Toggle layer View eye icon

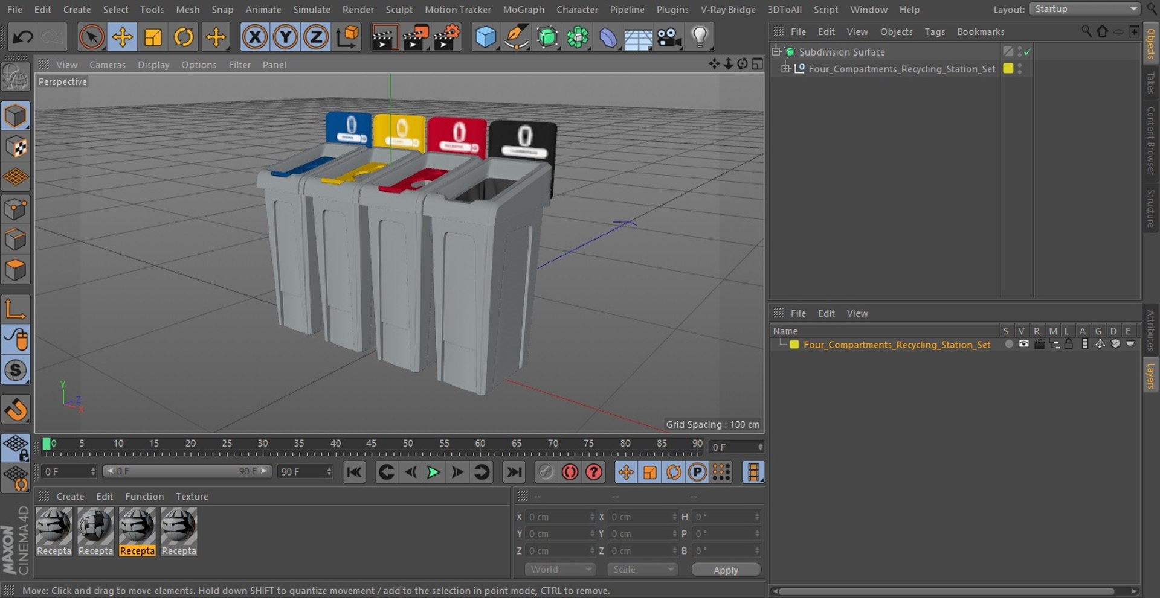[x=1023, y=344]
